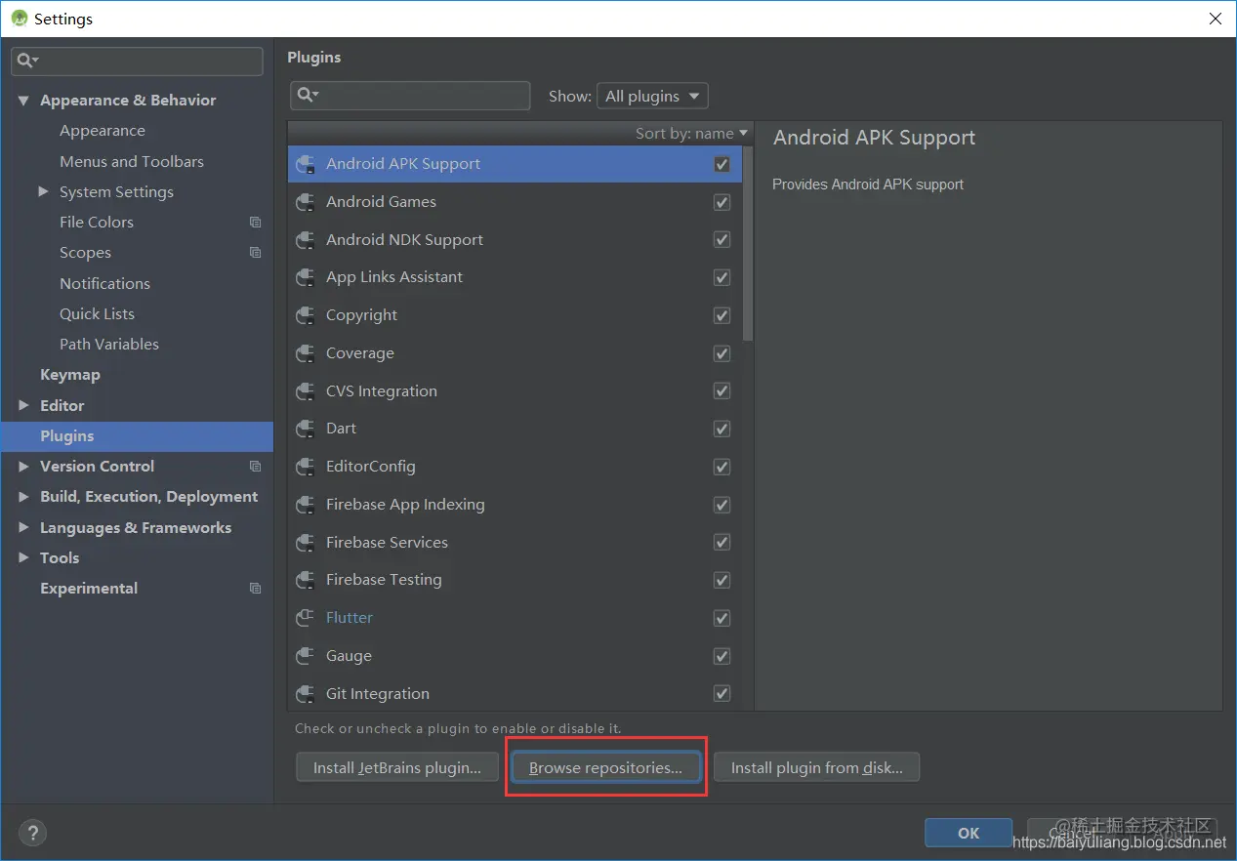Click the Firebase App Indexing plugin icon
Viewport: 1237px width, 861px height.
pos(306,505)
